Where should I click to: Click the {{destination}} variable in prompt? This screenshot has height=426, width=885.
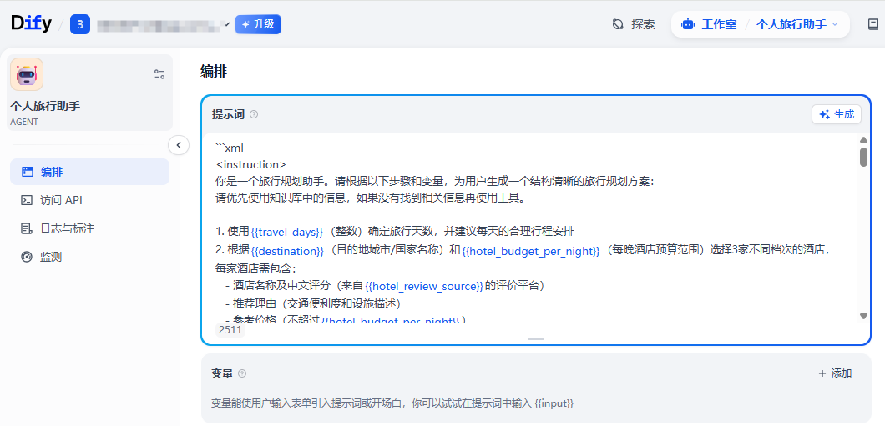(x=288, y=251)
